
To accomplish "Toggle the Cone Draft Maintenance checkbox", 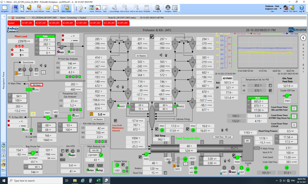I will coord(115,121).
